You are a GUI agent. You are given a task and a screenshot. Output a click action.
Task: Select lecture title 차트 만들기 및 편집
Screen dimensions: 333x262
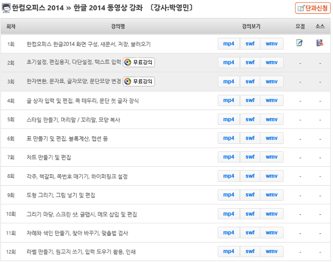coord(49,157)
